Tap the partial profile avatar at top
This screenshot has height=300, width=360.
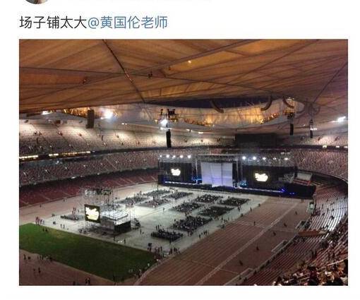tap(37, 1)
